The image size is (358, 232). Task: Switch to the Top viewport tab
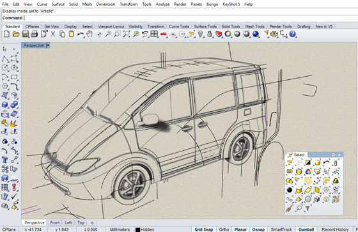81,222
